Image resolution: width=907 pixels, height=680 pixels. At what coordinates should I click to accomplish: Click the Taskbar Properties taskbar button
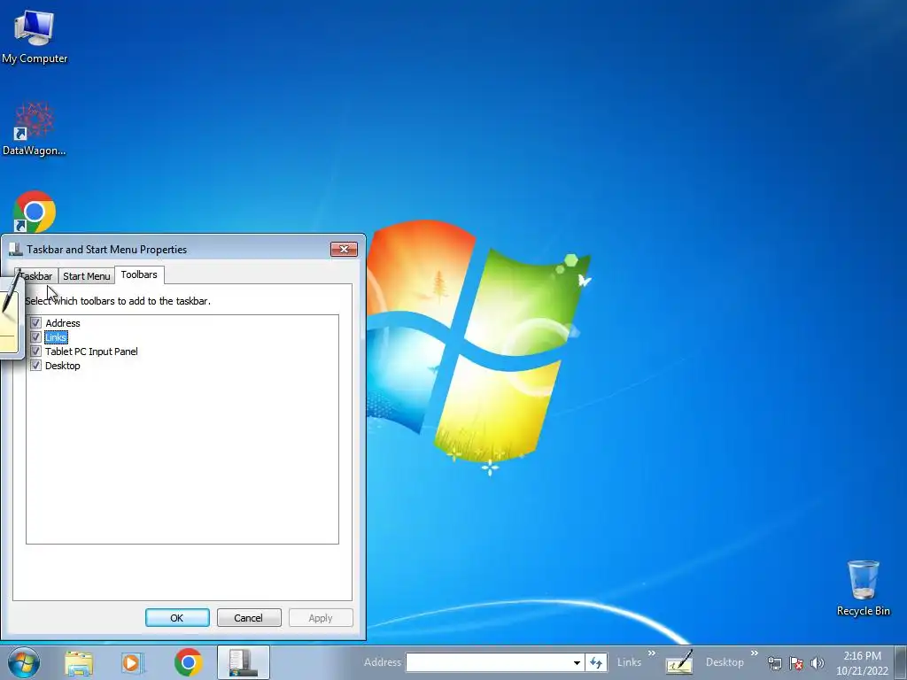point(243,662)
